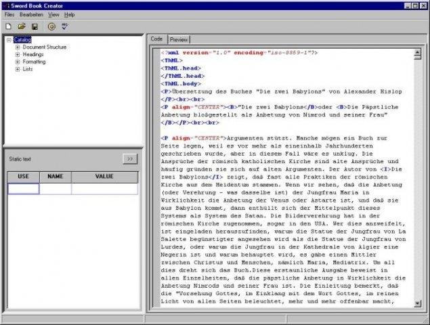This screenshot has width=430, height=325.
Task: Select Lists in the tree
Action: point(28,69)
